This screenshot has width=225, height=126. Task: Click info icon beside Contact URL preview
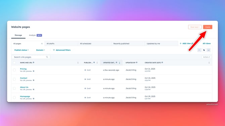point(34,80)
